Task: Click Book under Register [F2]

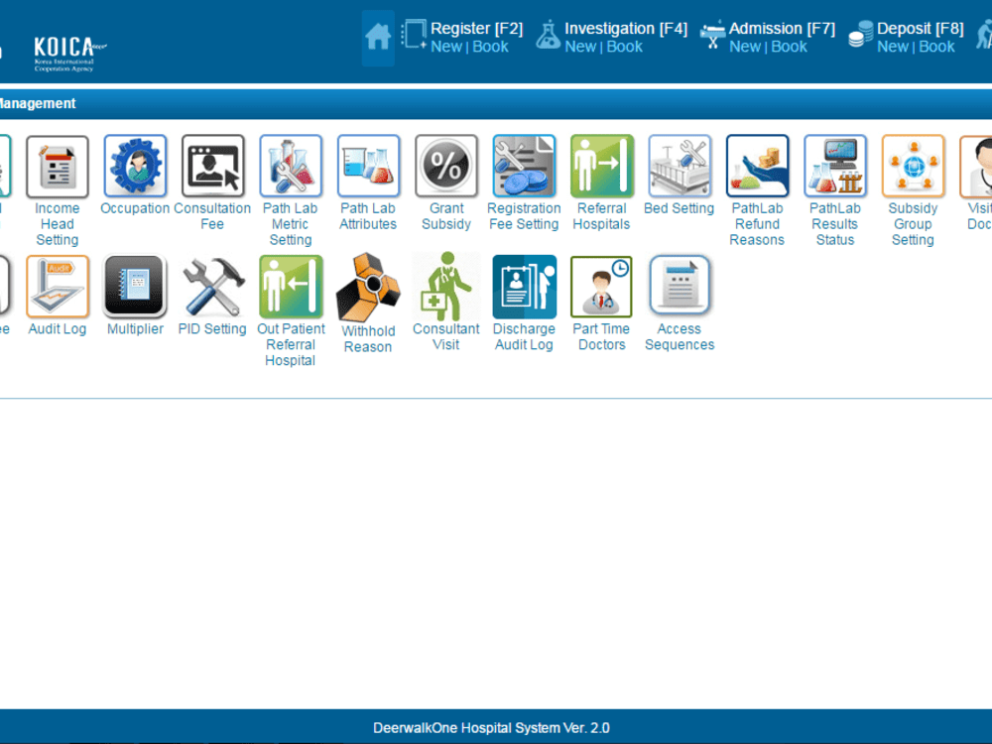Action: (x=490, y=47)
